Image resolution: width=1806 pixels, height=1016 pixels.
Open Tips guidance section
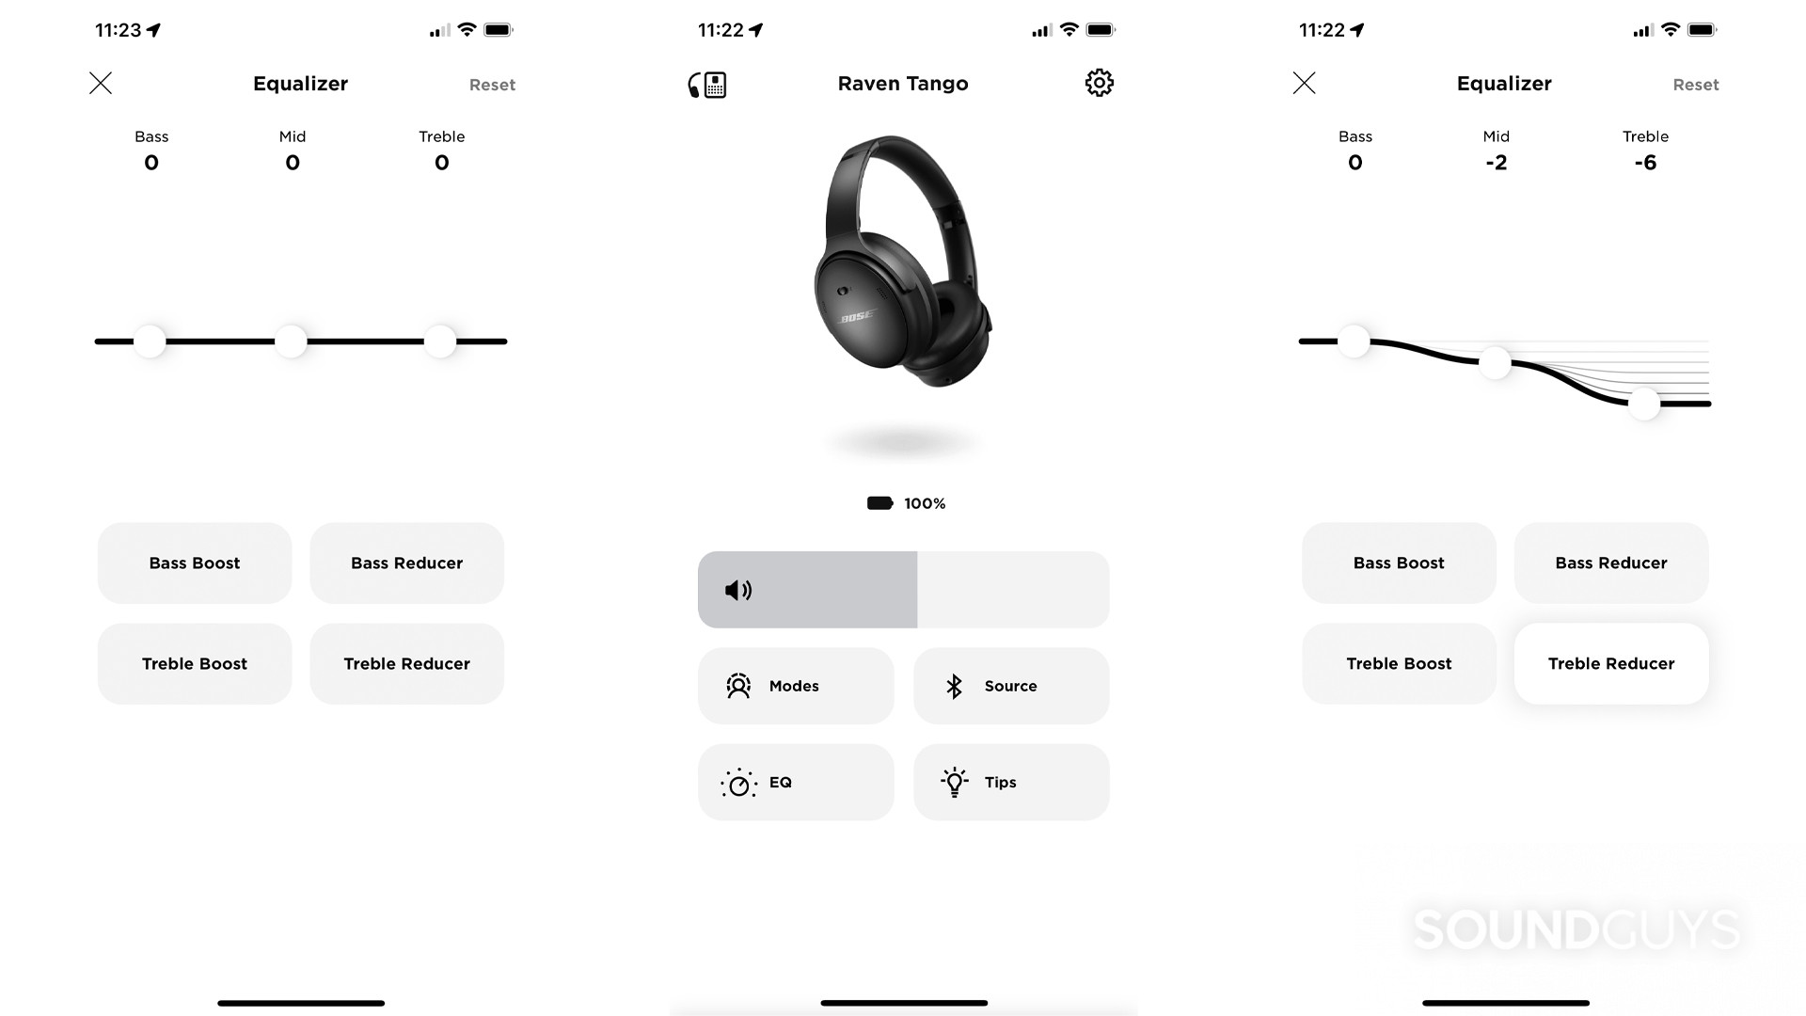click(x=1011, y=782)
